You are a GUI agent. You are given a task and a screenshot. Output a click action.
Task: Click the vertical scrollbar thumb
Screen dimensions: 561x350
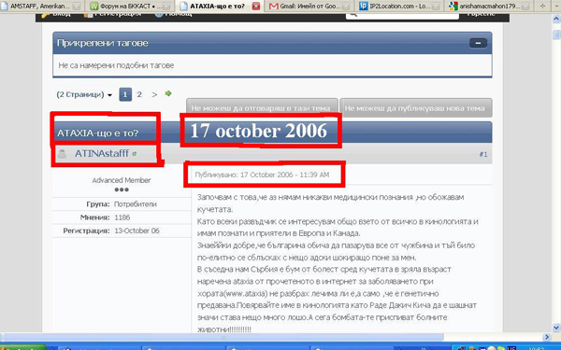pyautogui.click(x=556, y=35)
